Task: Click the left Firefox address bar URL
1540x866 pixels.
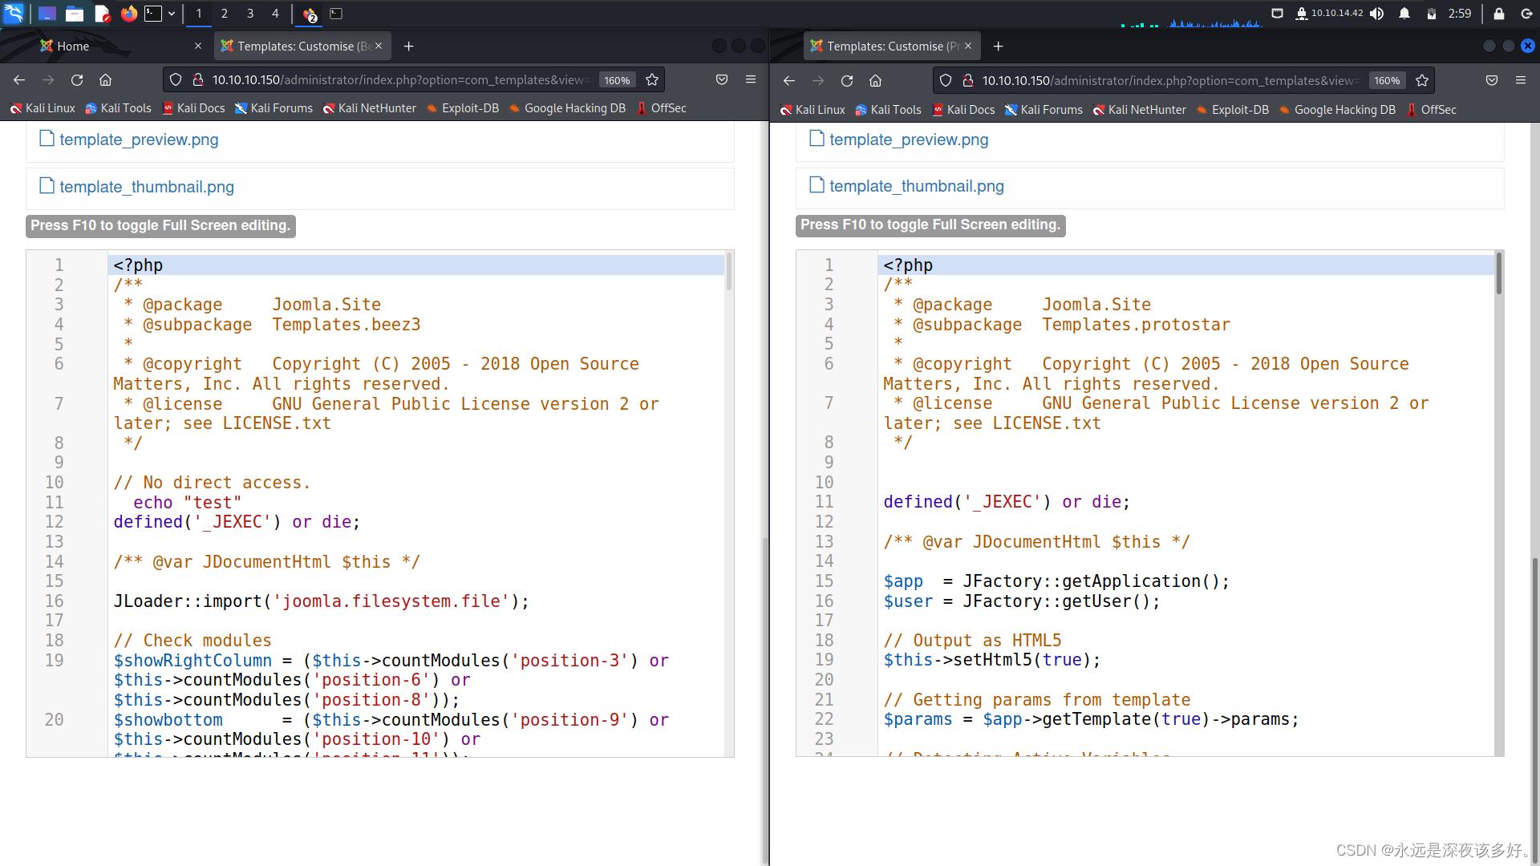Action: point(399,80)
